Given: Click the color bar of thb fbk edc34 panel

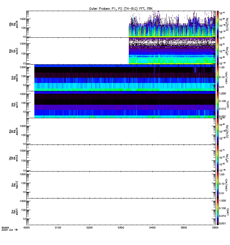Looking at the screenshot, I should click(x=218, y=78).
